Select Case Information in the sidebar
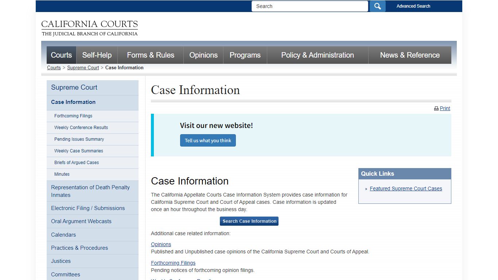This screenshot has height=280, width=498. coord(93,102)
